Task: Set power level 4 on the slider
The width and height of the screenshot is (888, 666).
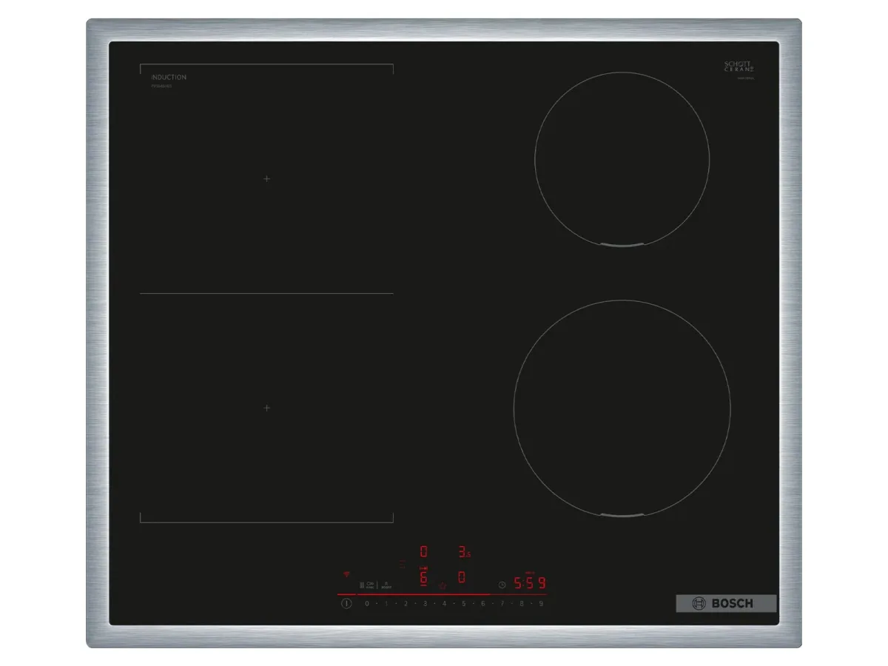Action: point(444,604)
